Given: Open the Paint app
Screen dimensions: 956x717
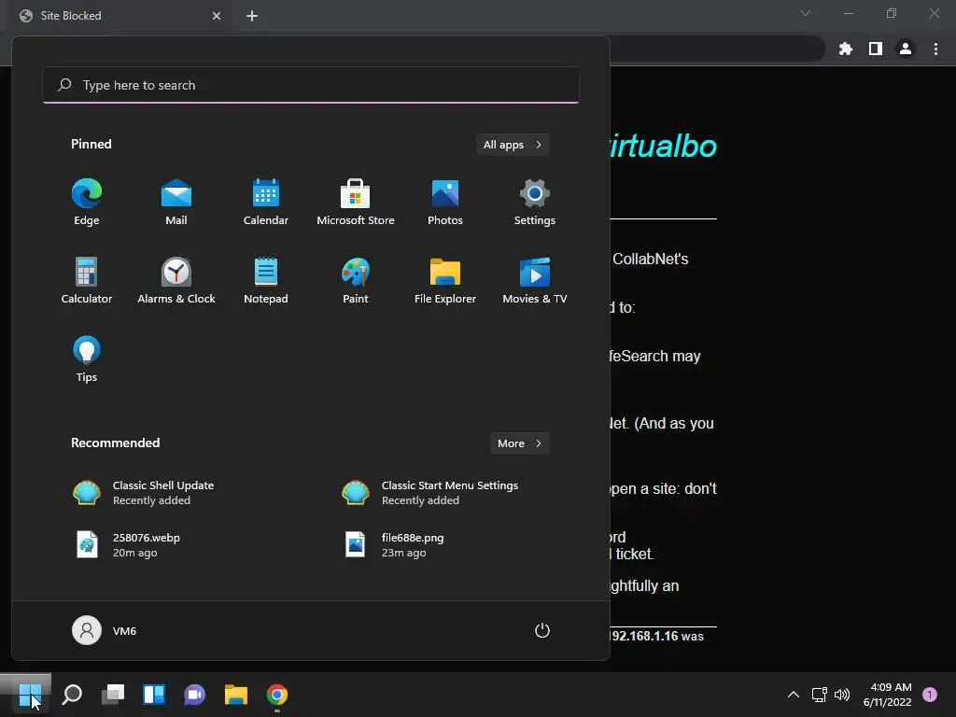Looking at the screenshot, I should pyautogui.click(x=356, y=280).
